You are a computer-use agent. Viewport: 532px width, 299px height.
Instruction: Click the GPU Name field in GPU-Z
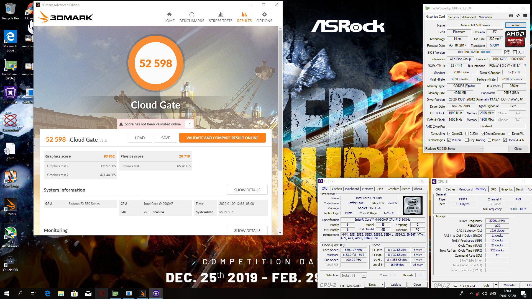[x=475, y=25]
